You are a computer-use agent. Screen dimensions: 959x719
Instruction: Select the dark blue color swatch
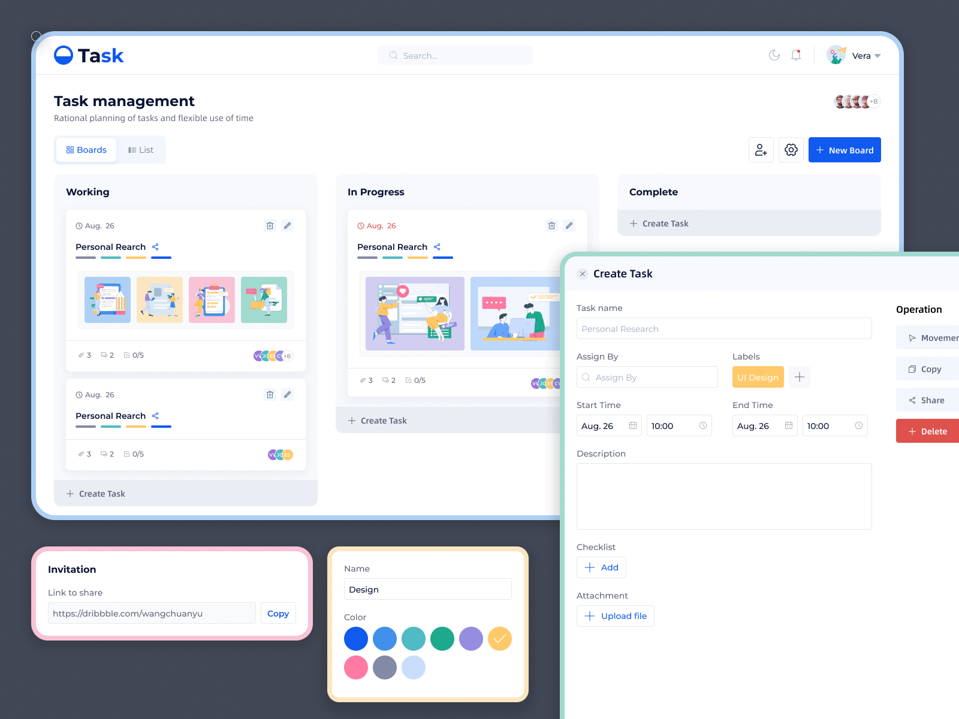(x=356, y=639)
